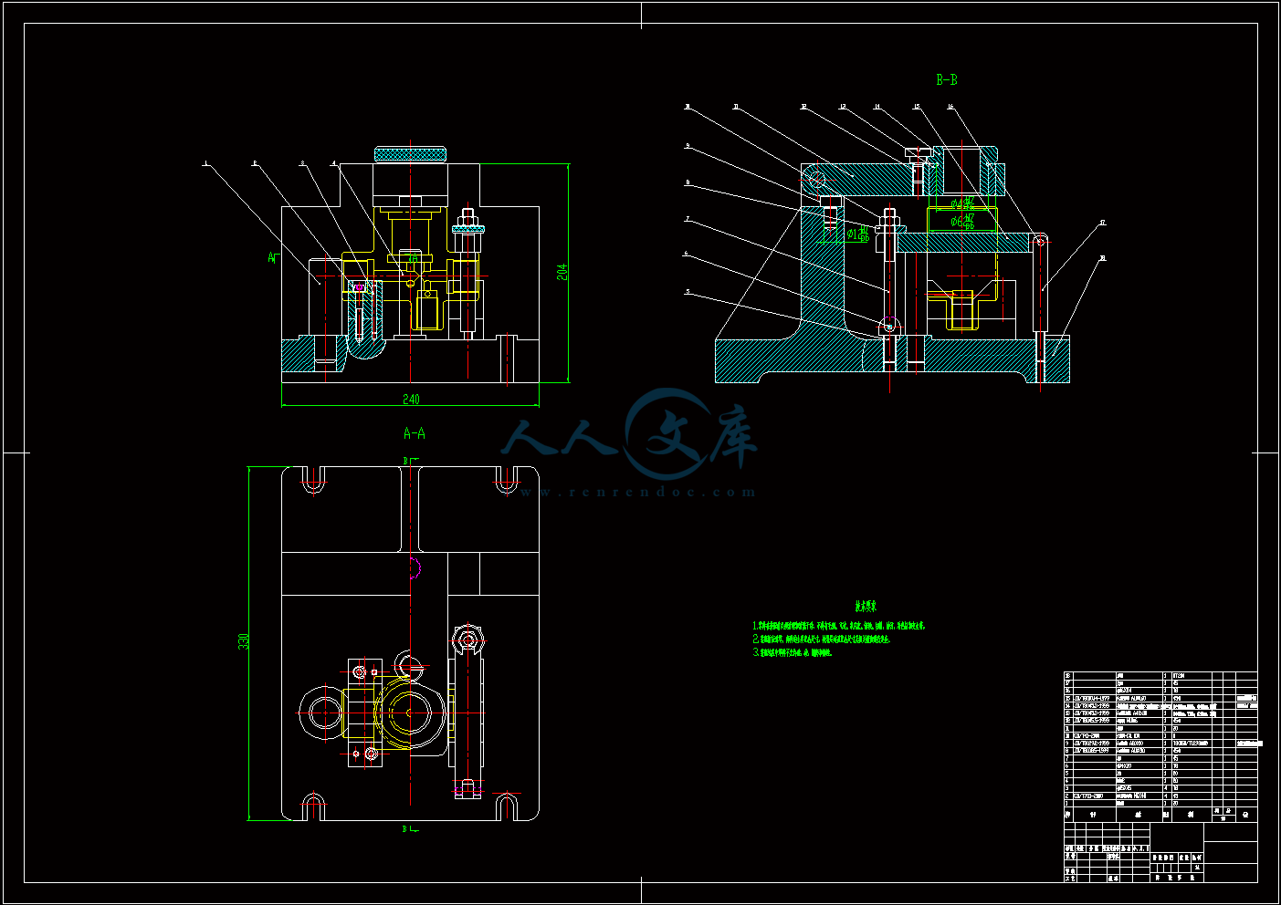Click balloon number 7 in B-B view

pyautogui.click(x=688, y=219)
